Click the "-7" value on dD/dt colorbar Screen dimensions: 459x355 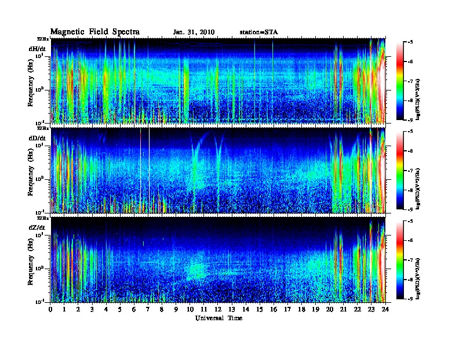[x=410, y=171]
